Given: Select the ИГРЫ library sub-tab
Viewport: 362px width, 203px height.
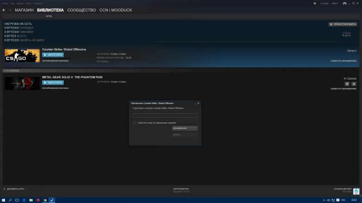Looking at the screenshot, I should pos(49,16).
